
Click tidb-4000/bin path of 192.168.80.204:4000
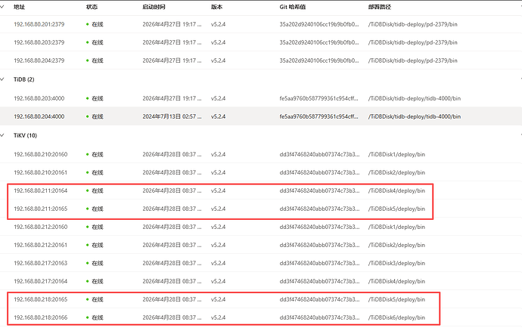(415, 116)
